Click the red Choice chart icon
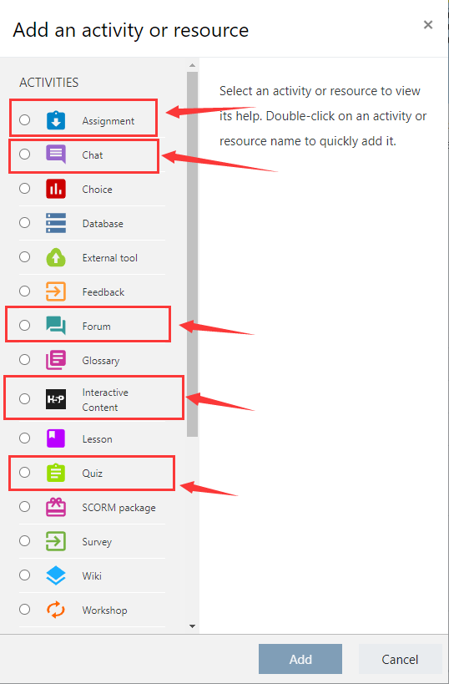This screenshot has height=684, width=449. (56, 189)
